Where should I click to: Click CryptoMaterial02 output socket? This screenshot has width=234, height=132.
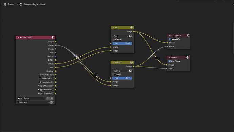point(55,93)
